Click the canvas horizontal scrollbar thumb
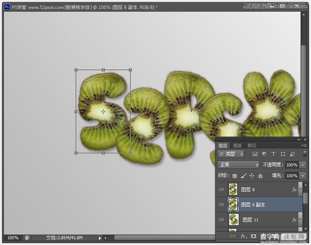The height and width of the screenshot is (245, 311). pos(165,238)
